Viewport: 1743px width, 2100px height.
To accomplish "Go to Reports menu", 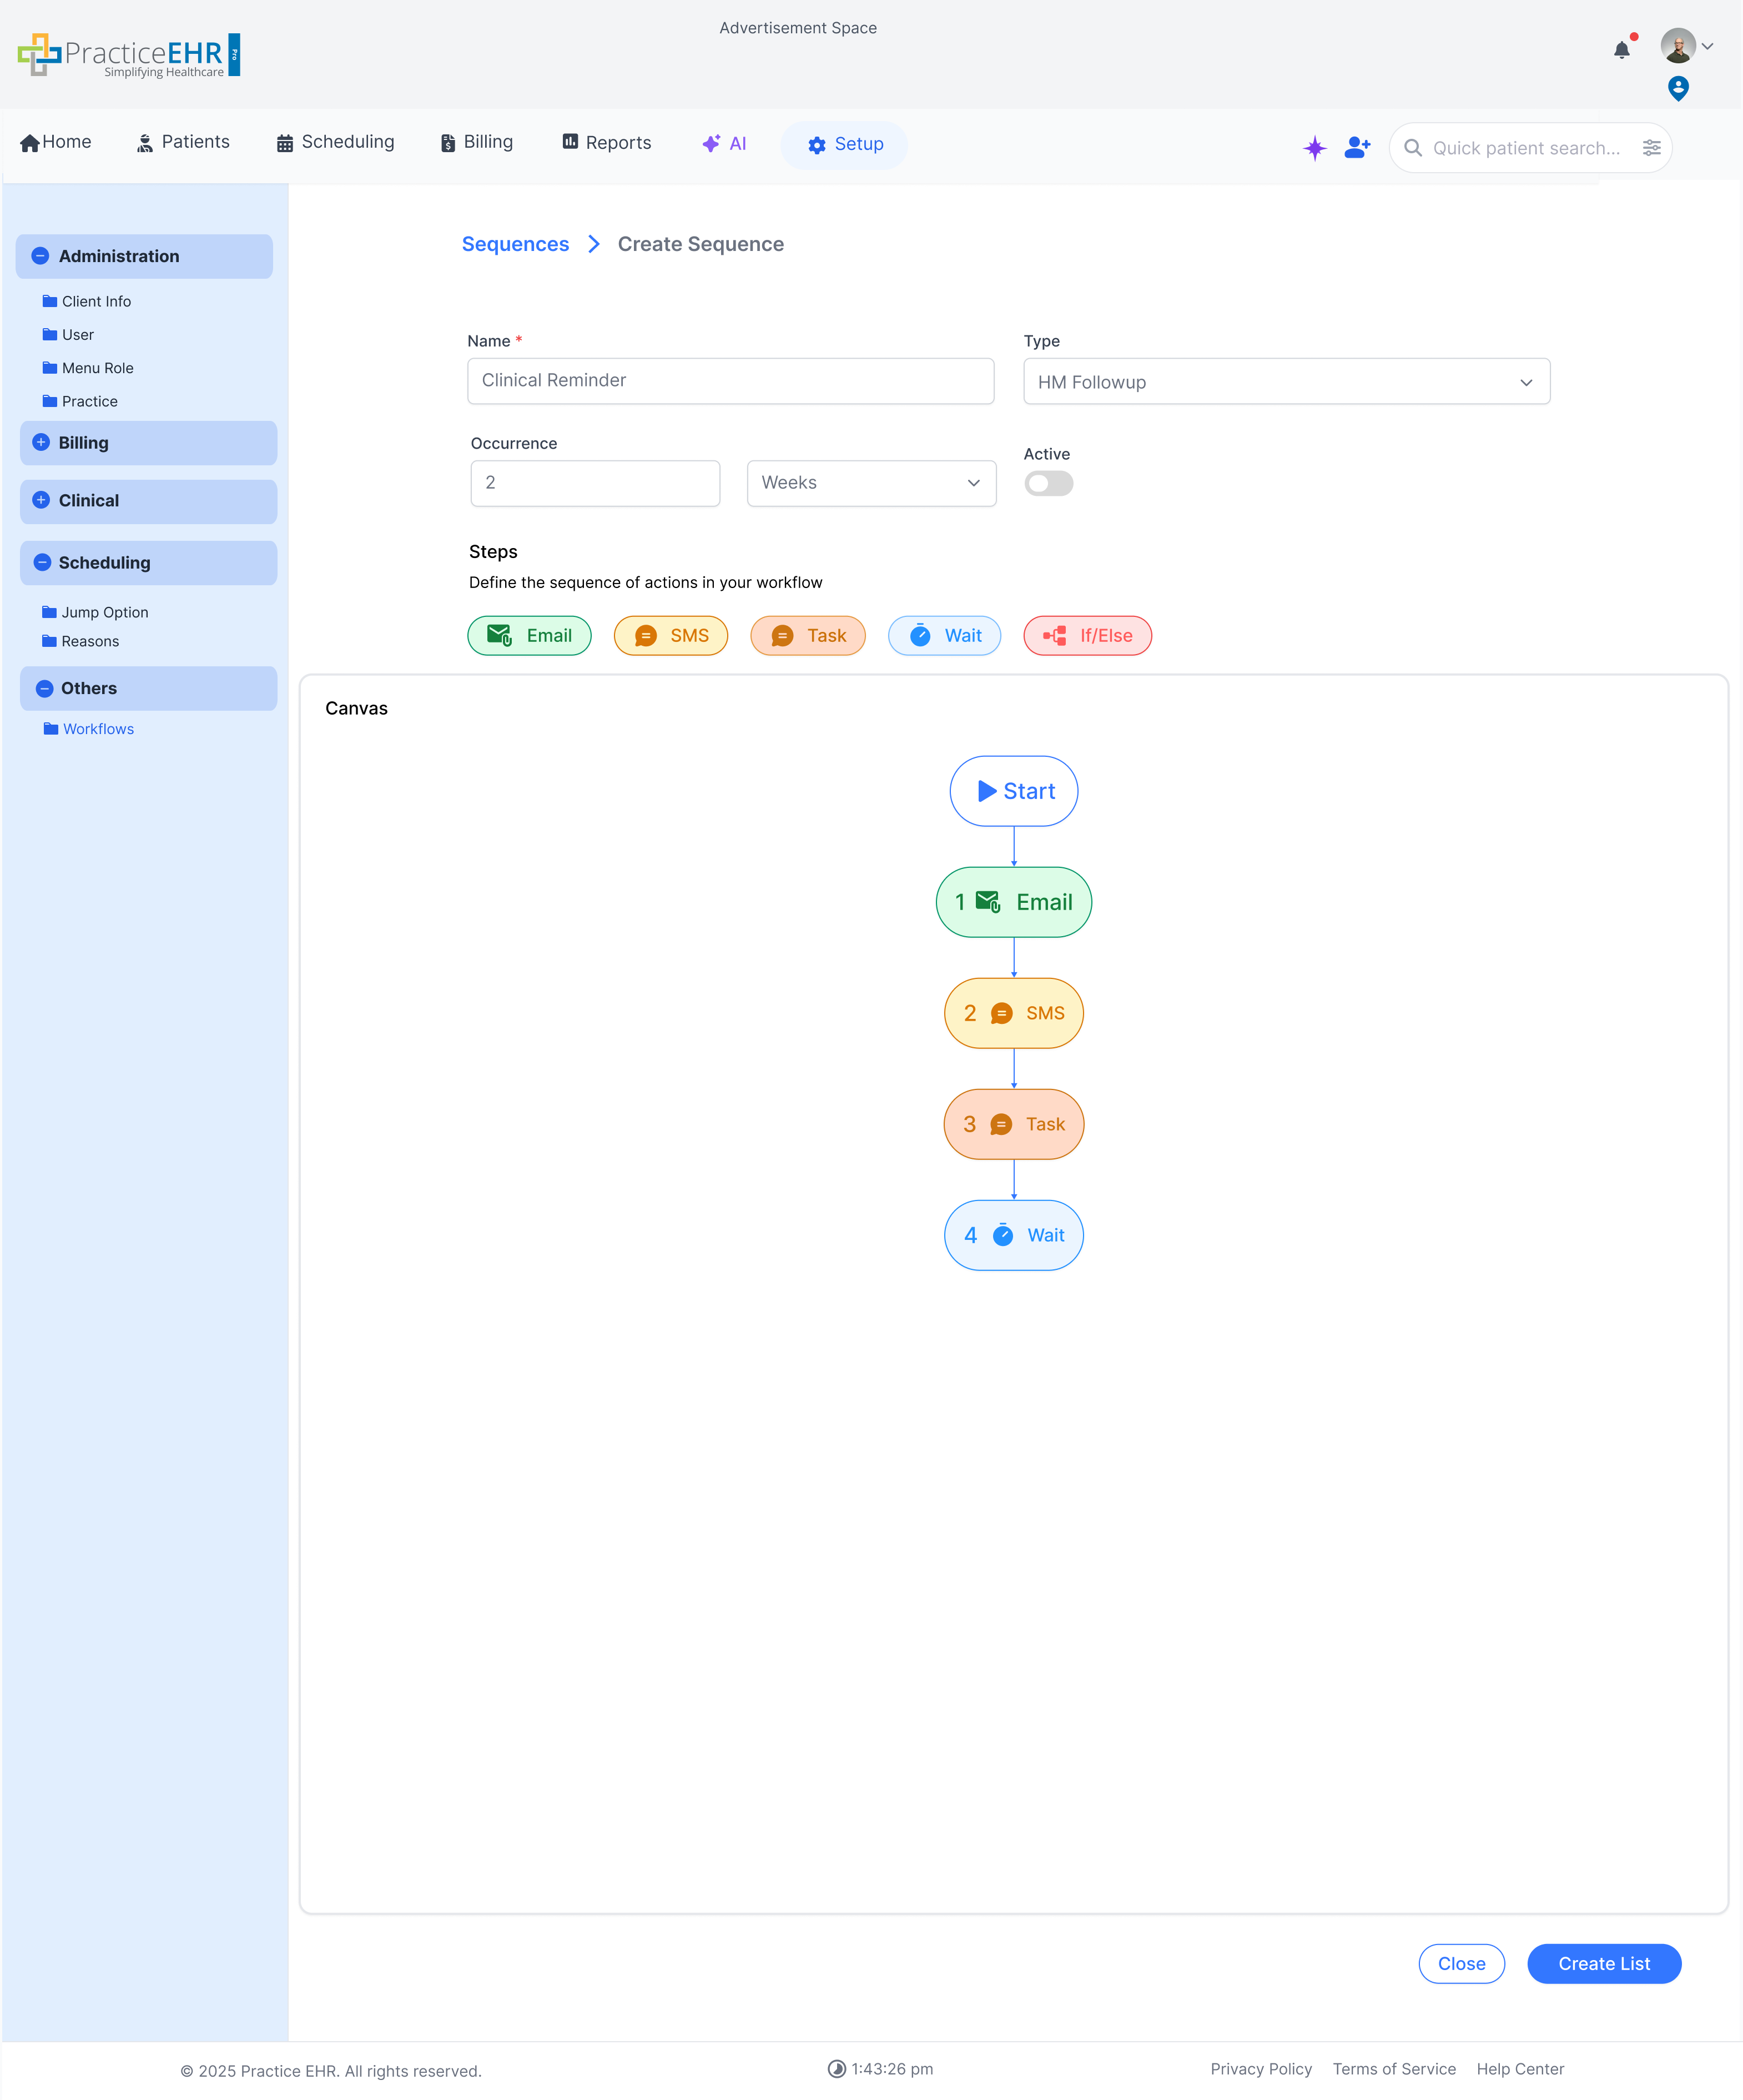I will point(607,143).
